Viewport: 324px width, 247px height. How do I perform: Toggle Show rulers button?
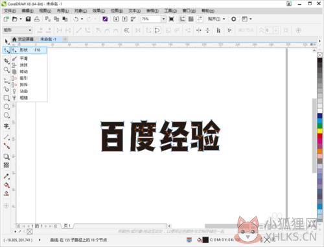coord(183,19)
